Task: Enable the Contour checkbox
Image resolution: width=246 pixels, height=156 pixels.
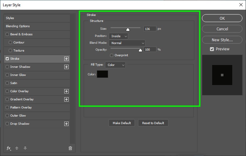Action: point(10,43)
